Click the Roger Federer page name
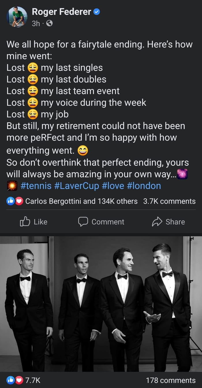Viewport: 202px width, 388px height. pos(61,12)
